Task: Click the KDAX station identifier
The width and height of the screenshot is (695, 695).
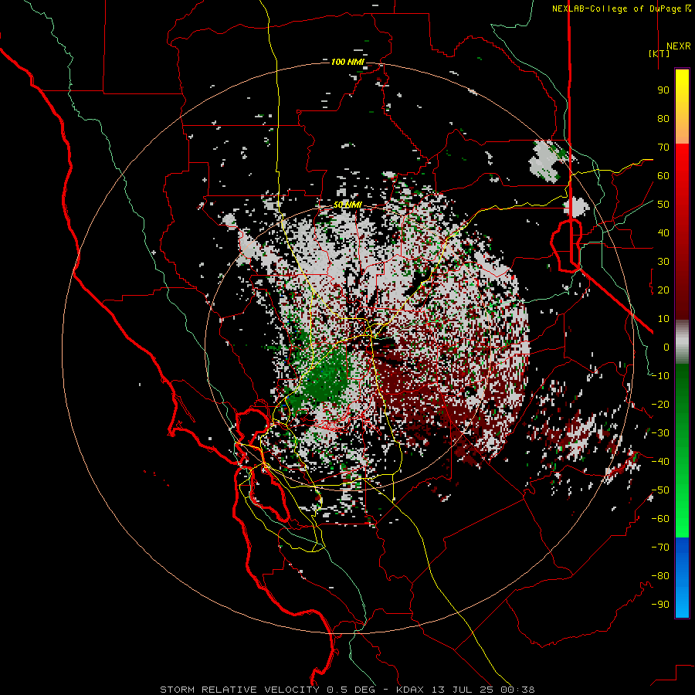Action: coord(409,690)
